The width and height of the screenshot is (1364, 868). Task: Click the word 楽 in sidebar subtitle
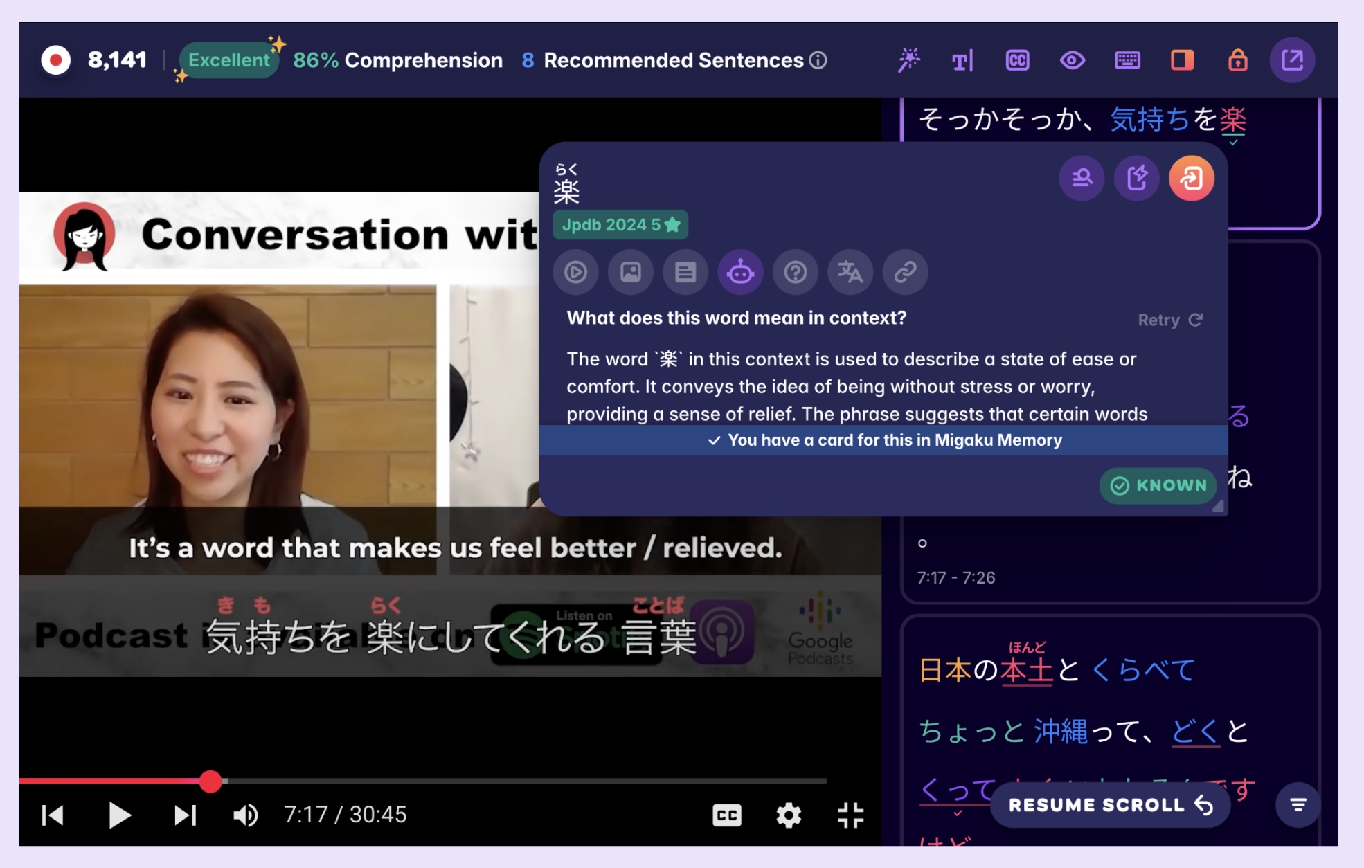(x=1233, y=119)
